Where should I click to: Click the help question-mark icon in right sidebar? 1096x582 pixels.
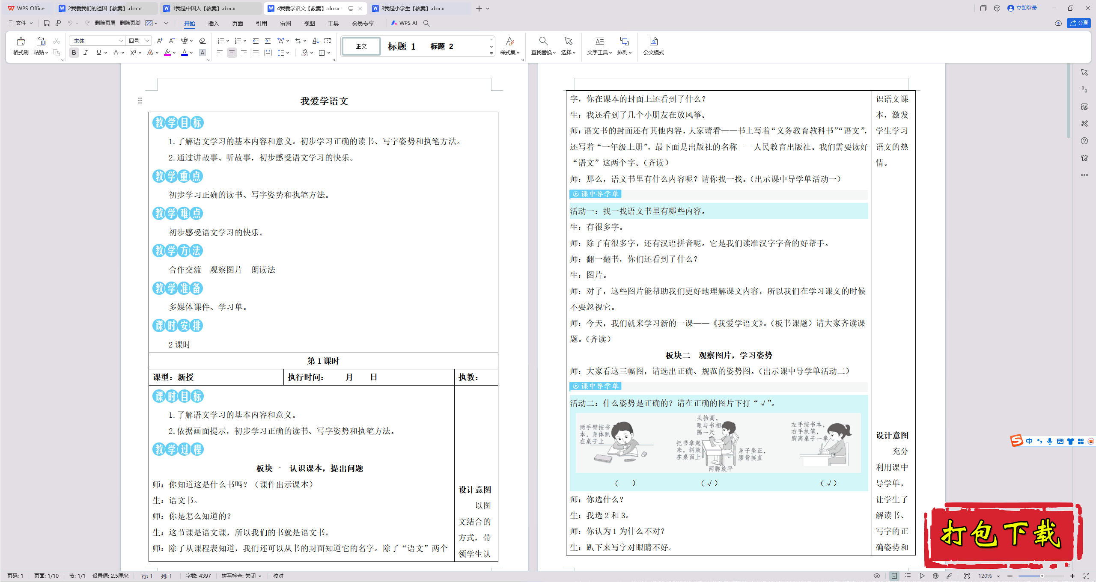click(1084, 141)
